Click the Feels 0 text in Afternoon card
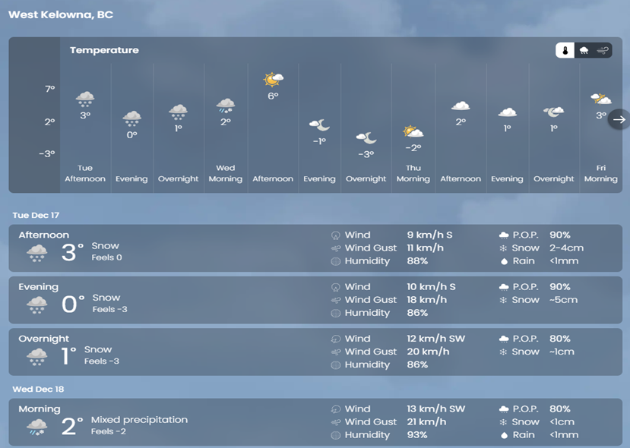The width and height of the screenshot is (630, 448). click(106, 257)
